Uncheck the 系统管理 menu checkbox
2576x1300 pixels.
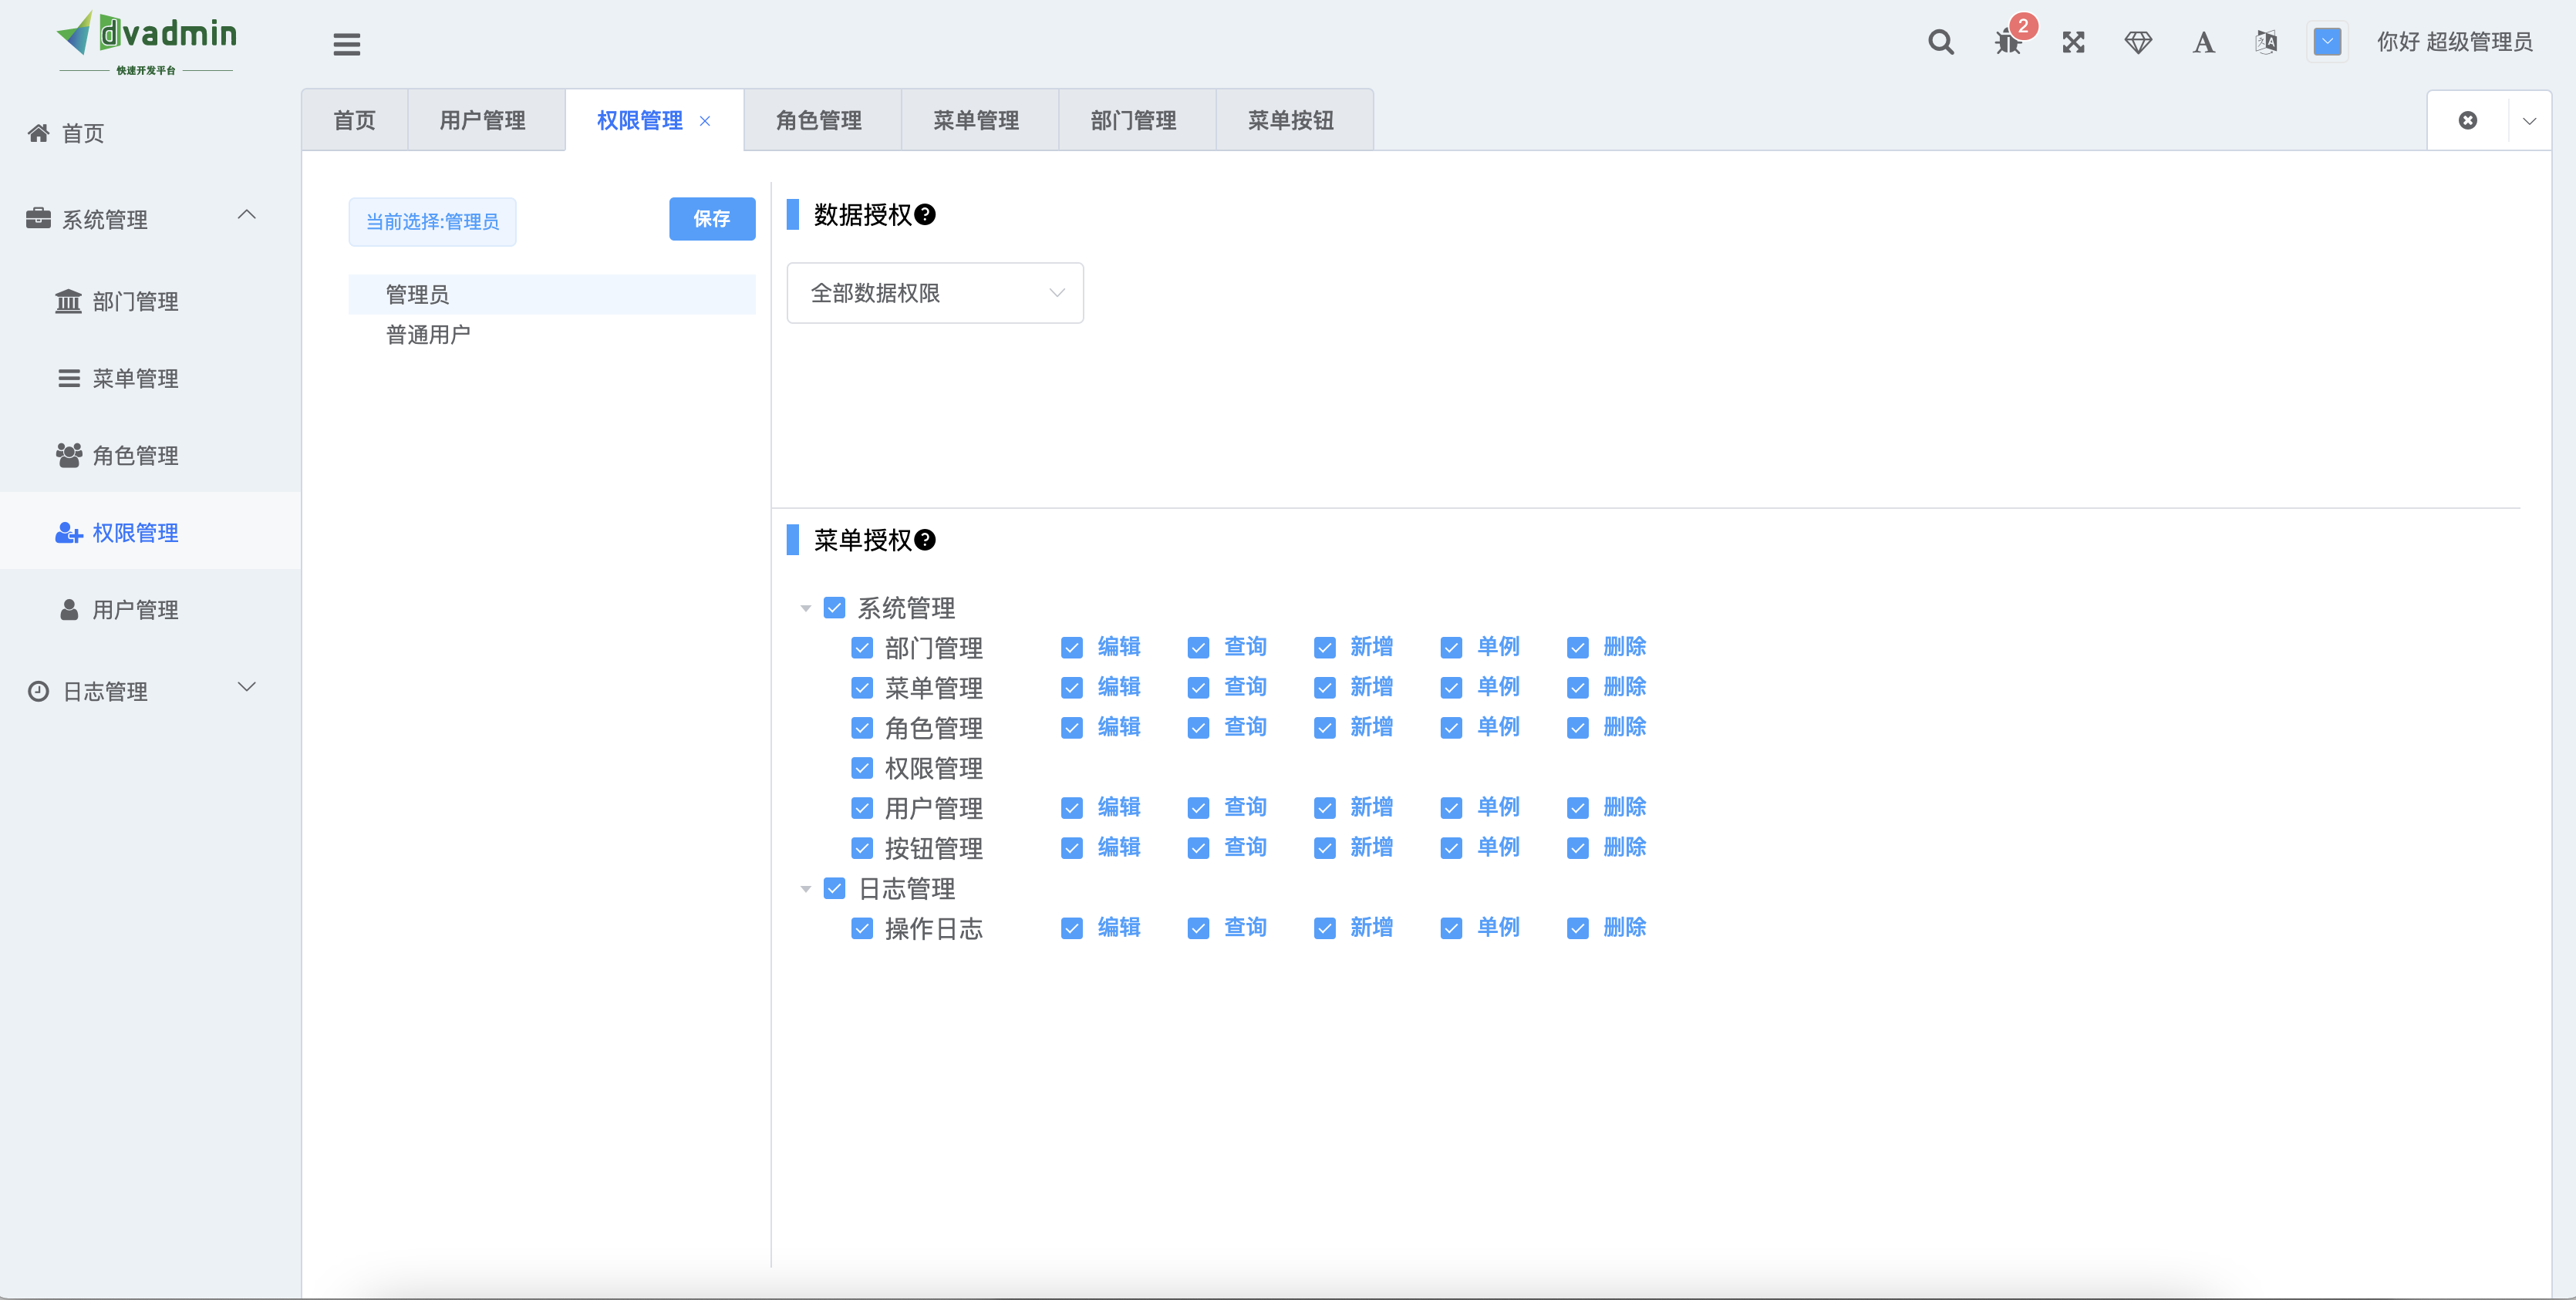coord(834,608)
